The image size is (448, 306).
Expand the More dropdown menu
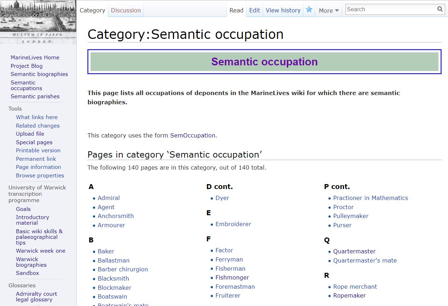329,11
